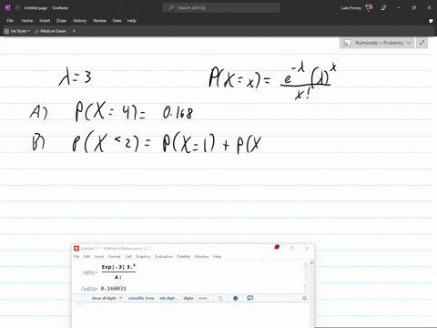Expand the arrow next to show all digits
The image size is (437, 328).
[x=120, y=298]
